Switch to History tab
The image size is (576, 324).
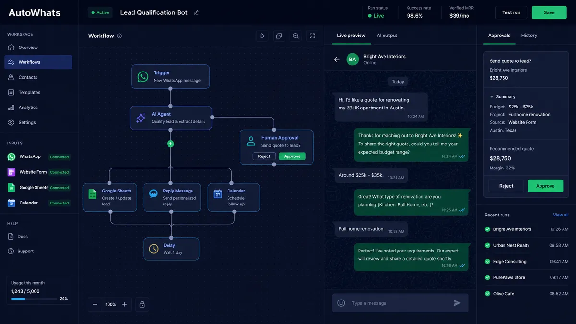coord(529,36)
